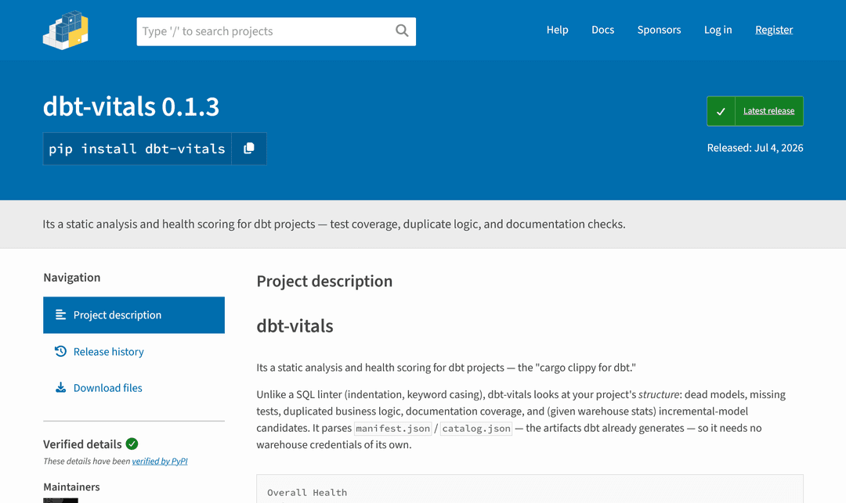Screen dimensions: 846x503
Task: Click the summary line under the header
Action: coord(334,224)
